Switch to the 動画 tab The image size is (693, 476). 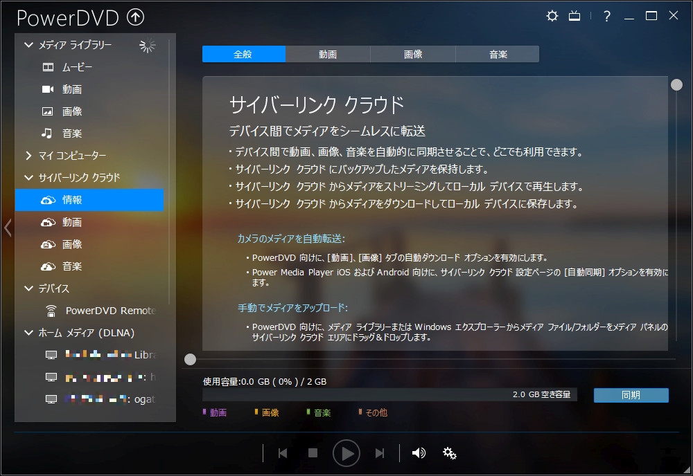coord(327,53)
